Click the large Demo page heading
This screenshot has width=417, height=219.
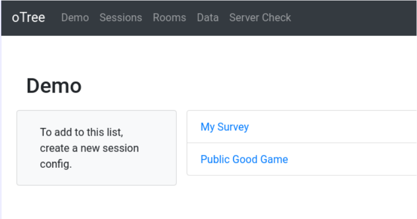click(x=54, y=86)
